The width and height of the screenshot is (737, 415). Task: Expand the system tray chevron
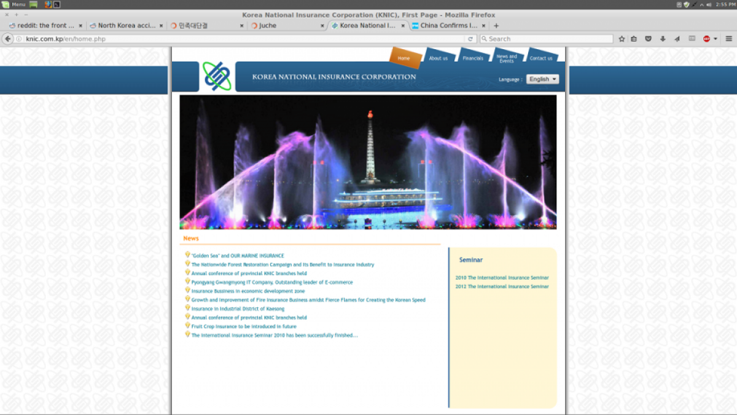coord(702,4)
